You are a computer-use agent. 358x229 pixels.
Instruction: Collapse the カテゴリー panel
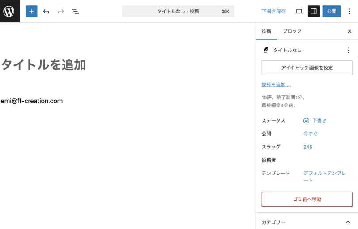[x=348, y=222]
